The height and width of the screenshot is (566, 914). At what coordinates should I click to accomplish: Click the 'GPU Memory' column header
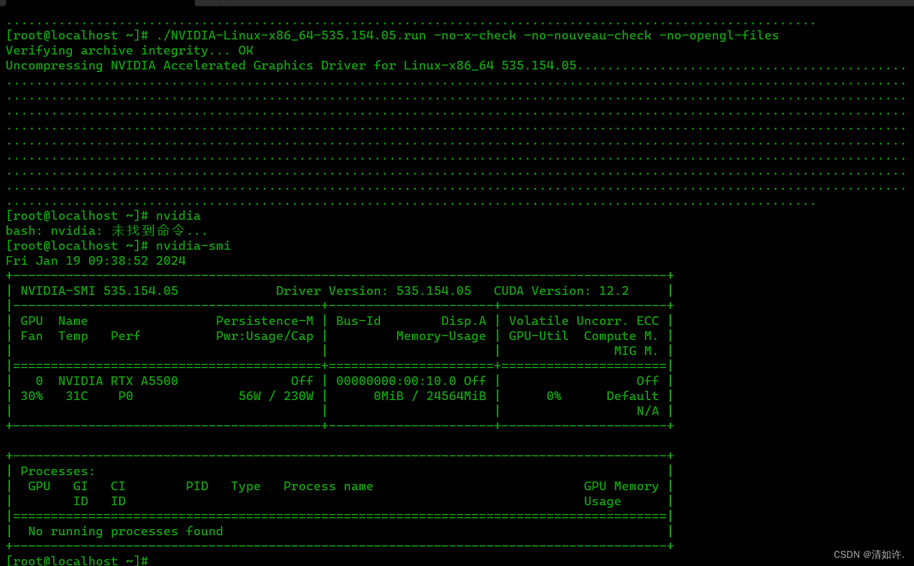[x=622, y=486]
